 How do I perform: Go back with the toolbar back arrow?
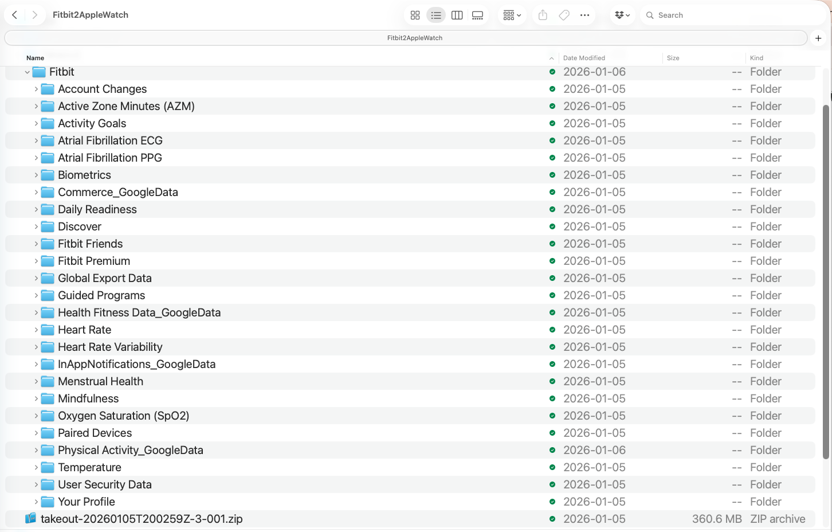tap(15, 15)
